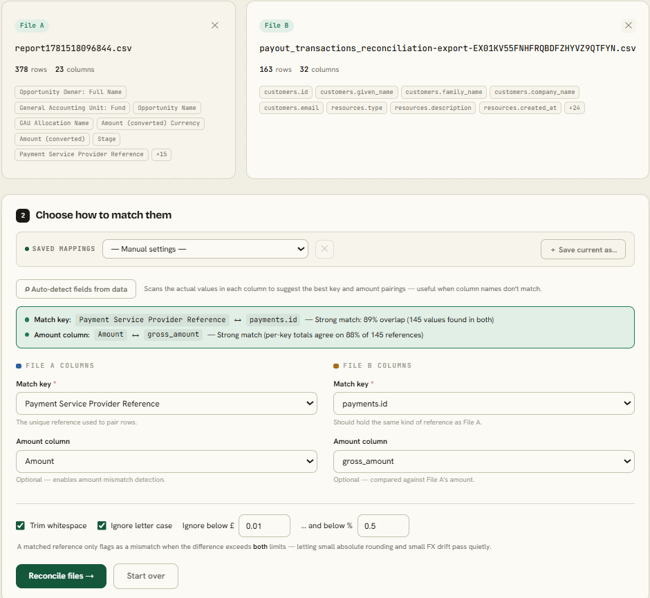Click the step 2 number badge

[x=23, y=215]
